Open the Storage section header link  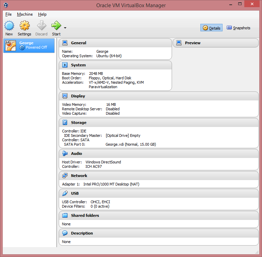[x=79, y=123]
